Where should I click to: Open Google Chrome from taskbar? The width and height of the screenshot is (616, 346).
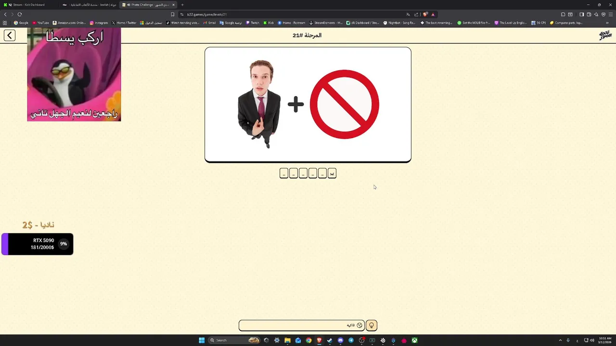[308, 340]
